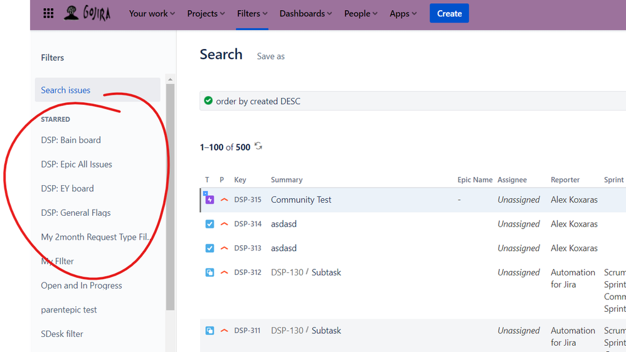The height and width of the screenshot is (352, 626).
Task: Click the priority arrow icon for DSP-311
Action: [x=225, y=331]
